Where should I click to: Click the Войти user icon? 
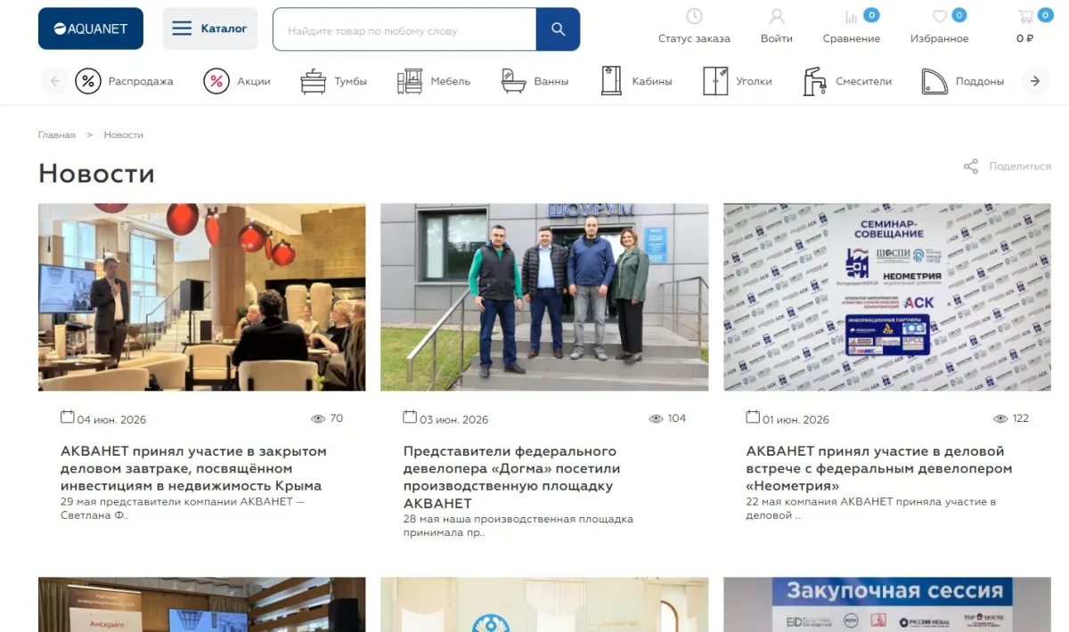777,16
